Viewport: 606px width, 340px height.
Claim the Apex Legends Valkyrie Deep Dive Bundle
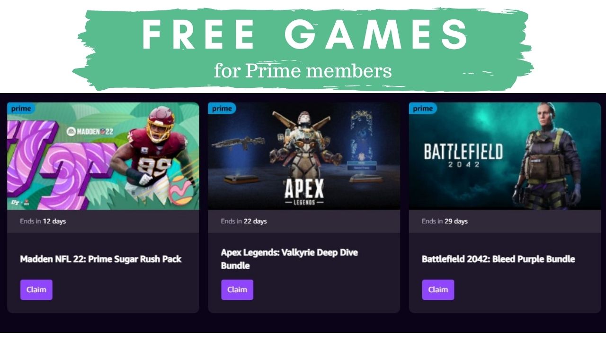[237, 289]
